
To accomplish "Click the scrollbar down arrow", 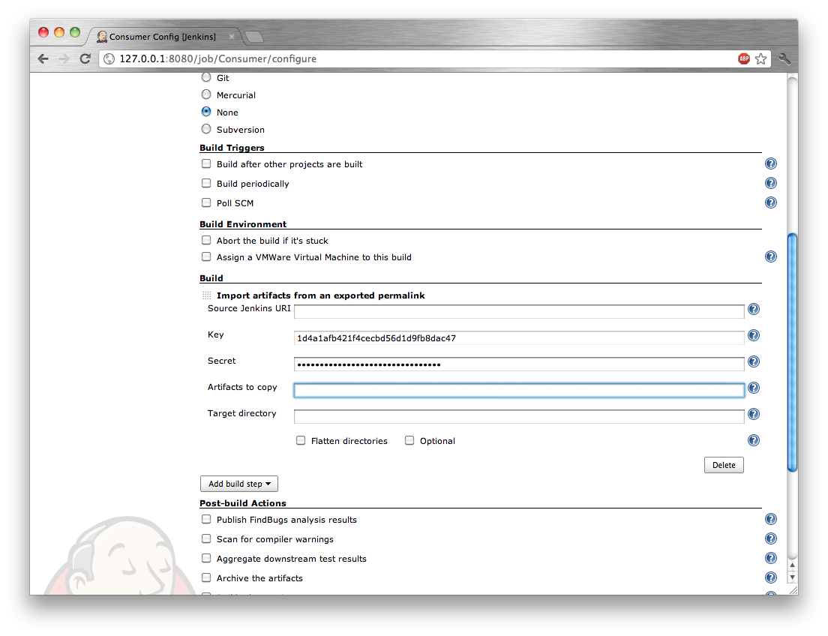I will (792, 577).
